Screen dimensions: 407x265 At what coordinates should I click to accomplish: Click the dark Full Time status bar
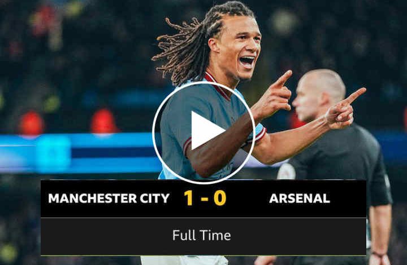click(203, 237)
